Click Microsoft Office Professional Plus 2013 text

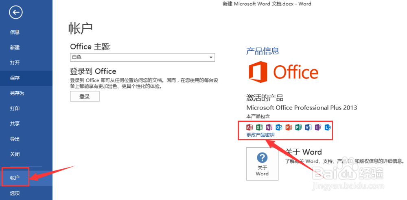302,108
